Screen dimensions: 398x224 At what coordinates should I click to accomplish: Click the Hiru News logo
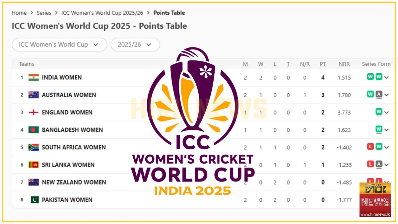375,199
